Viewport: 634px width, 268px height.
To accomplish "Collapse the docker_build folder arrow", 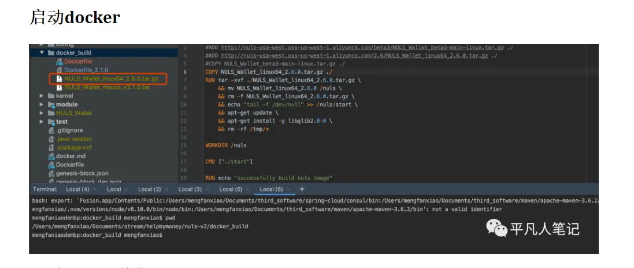I will pos(42,53).
